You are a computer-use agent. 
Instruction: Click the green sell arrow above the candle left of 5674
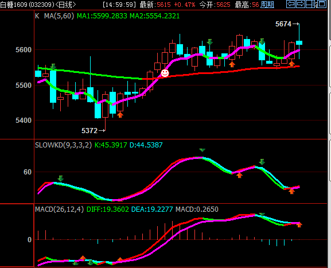pos(262,41)
